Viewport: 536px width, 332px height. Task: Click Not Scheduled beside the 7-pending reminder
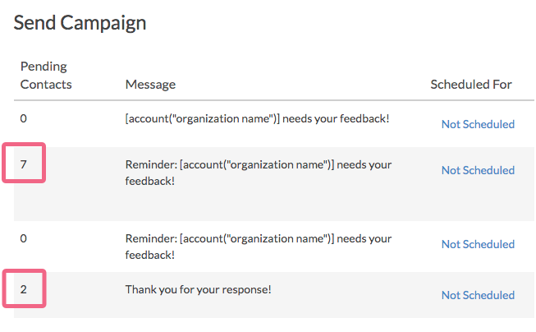point(478,170)
